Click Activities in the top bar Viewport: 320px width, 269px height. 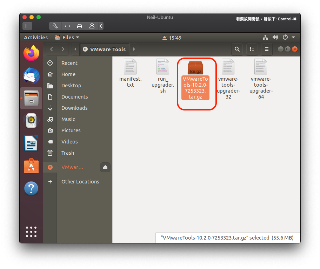[35, 38]
